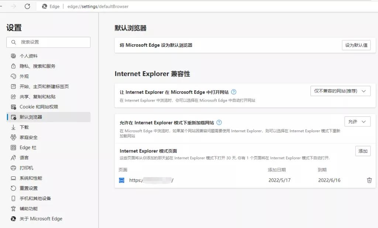This screenshot has width=378, height=228.
Task: Delete the https page entry with trash icon
Action: tap(369, 180)
